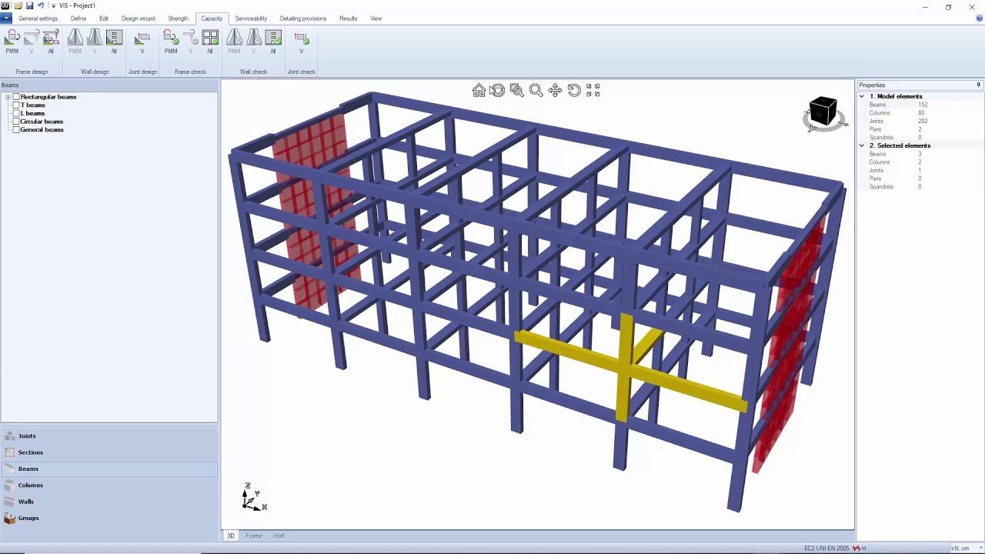985x554 pixels.
Task: Open the Walls navigation panel
Action: (109, 502)
